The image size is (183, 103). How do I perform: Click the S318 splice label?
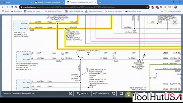click(91, 87)
